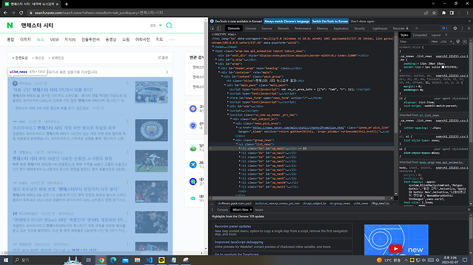Open the DevTools three-dot customize menu
This screenshot has width=473, height=265.
pos(462,28)
